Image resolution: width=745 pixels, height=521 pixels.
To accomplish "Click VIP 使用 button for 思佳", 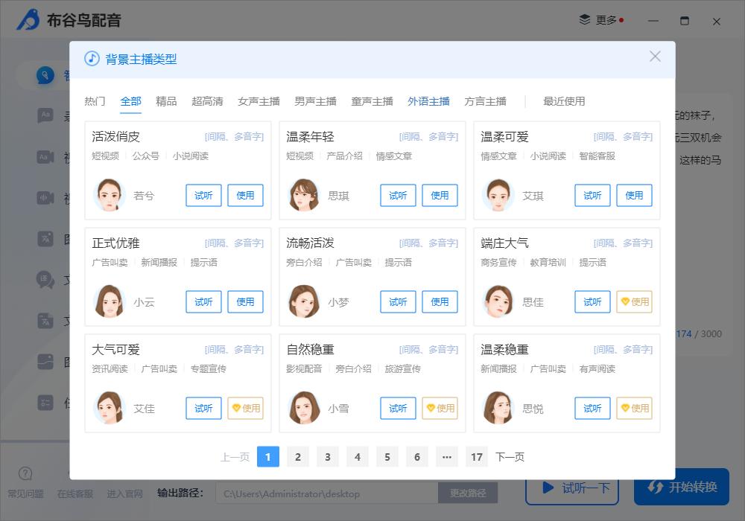I will 634,301.
